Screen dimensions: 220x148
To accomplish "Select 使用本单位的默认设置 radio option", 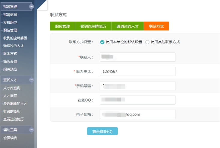I will tap(102, 42).
